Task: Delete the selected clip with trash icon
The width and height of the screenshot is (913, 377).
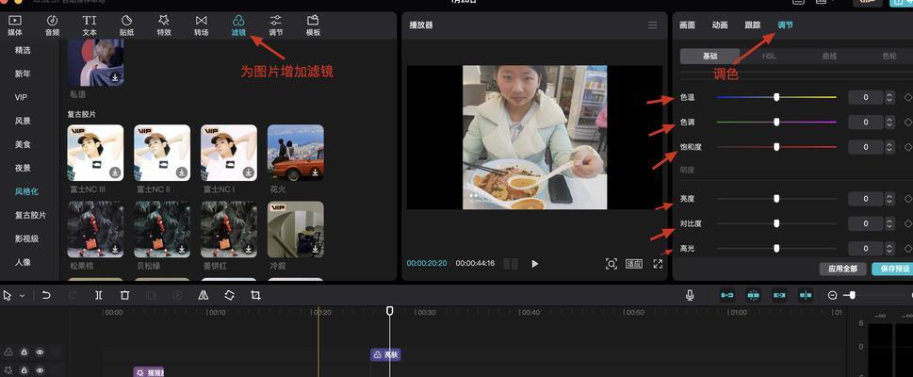Action: tap(124, 295)
